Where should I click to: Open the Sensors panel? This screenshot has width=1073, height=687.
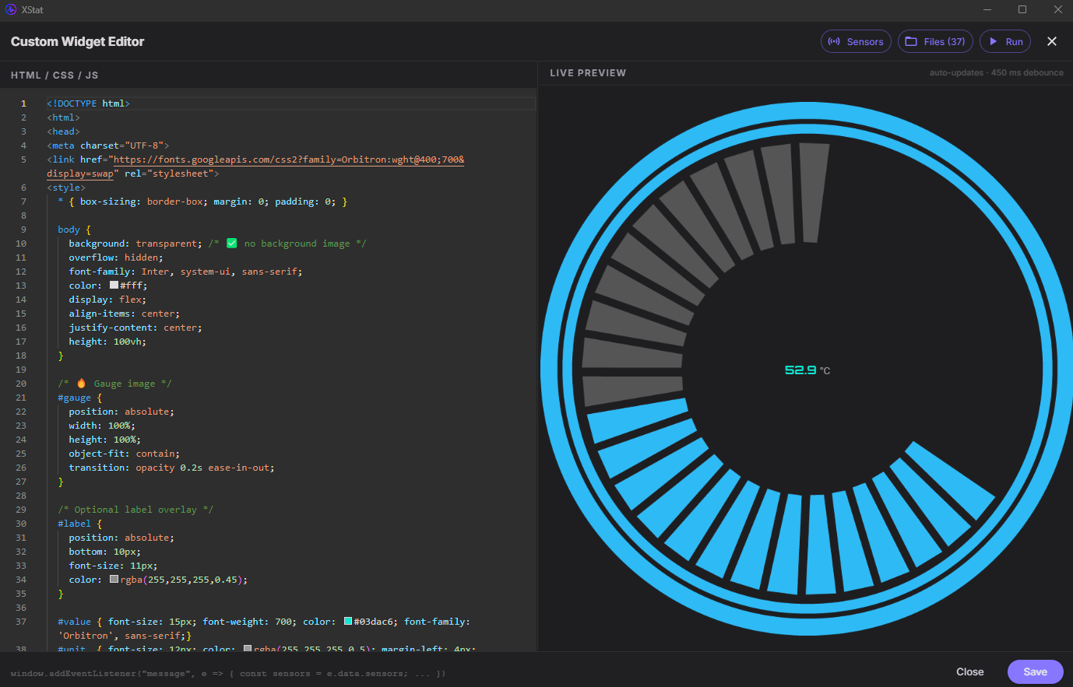pos(856,41)
